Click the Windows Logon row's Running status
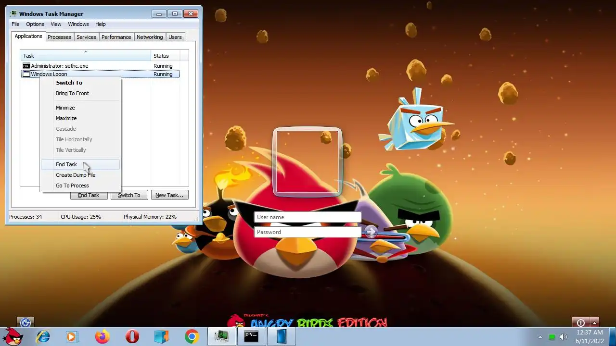The width and height of the screenshot is (616, 346). tap(163, 74)
